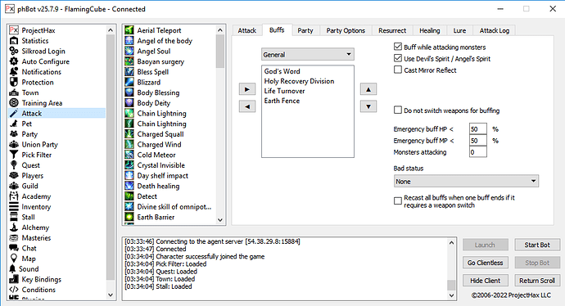Open the Bad status dropdown
Screen dimensions: 565x306
pos(466,181)
